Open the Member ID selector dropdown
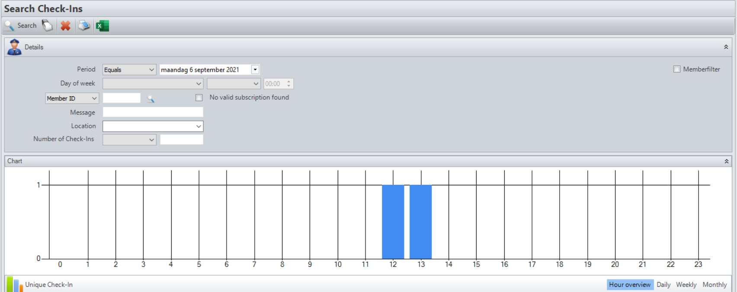Viewport: 737px width, 292px height. point(94,98)
